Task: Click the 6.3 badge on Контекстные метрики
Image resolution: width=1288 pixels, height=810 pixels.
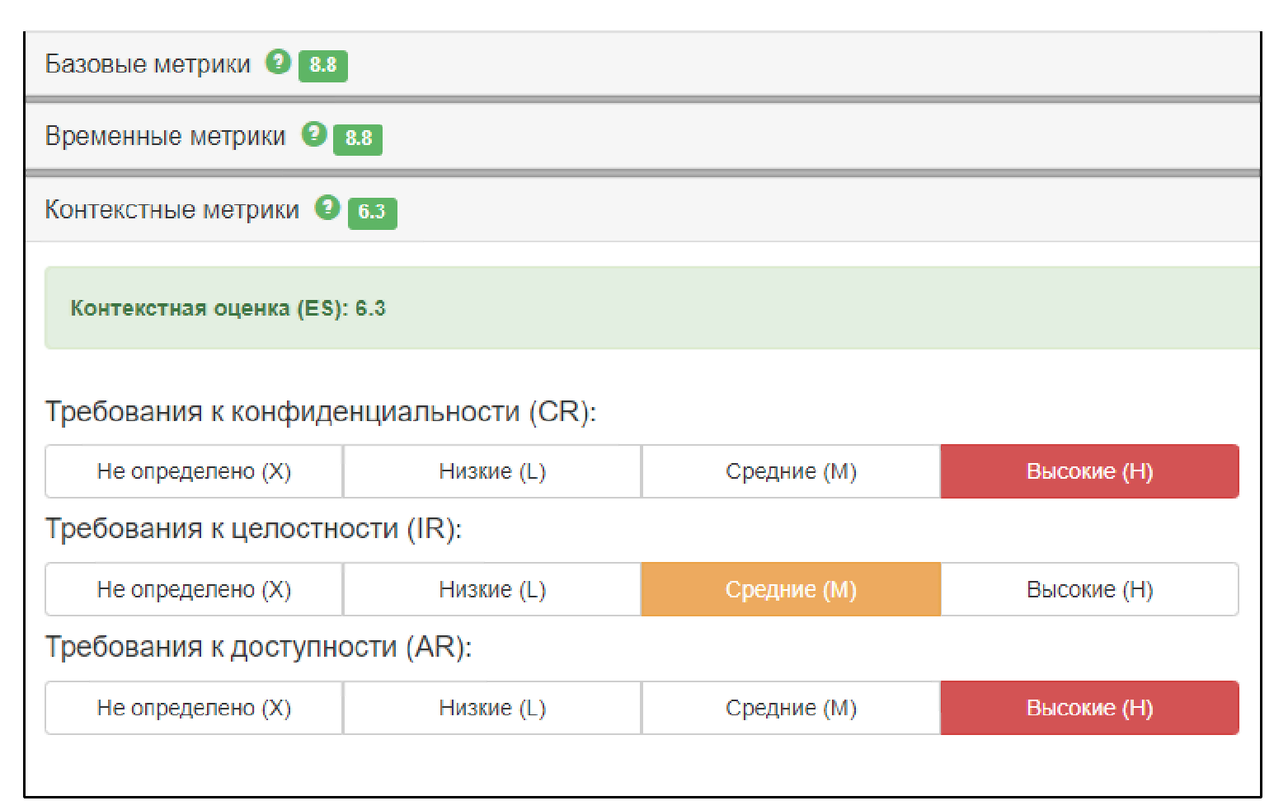Action: click(372, 213)
